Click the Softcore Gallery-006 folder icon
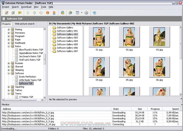Screen dimensions: 183x131 coord(54,48)
